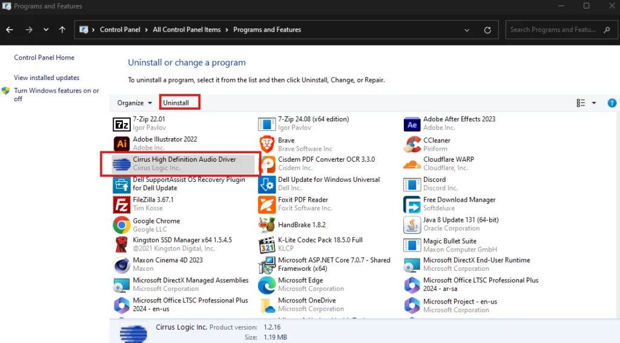This screenshot has height=343, width=620.
Task: Open View installed updates link
Action: coord(47,78)
